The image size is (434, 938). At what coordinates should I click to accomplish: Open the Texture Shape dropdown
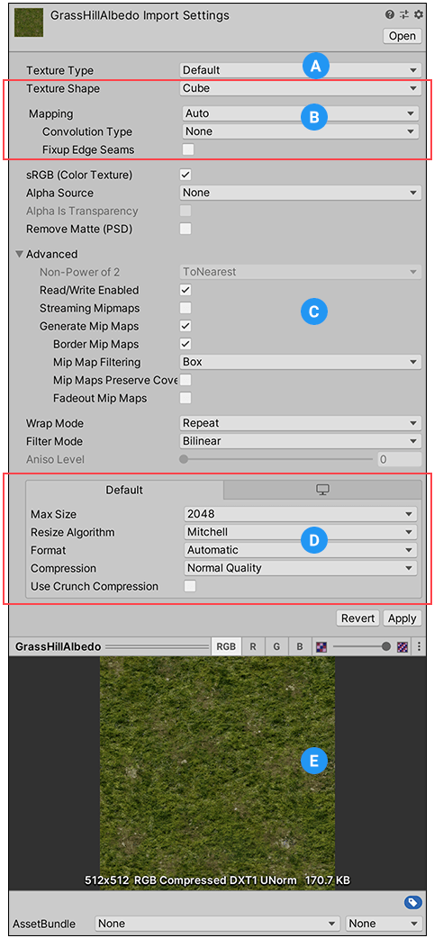click(301, 88)
